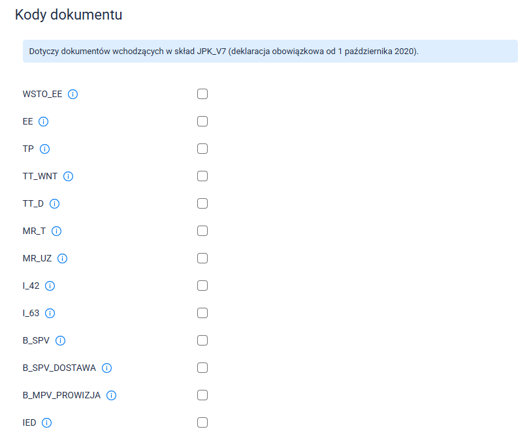Viewport: 531px width, 442px height.
Task: Toggle the IED checkbox
Action: [x=202, y=422]
